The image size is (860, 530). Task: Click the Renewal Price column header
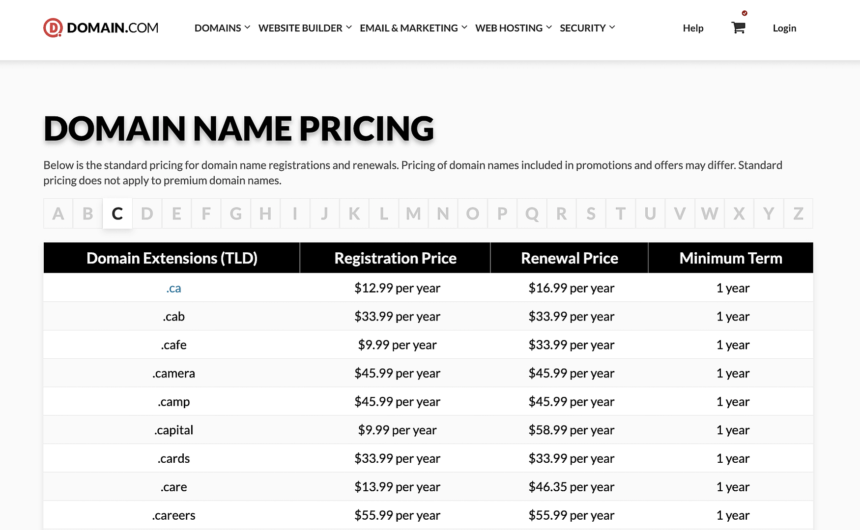(569, 258)
